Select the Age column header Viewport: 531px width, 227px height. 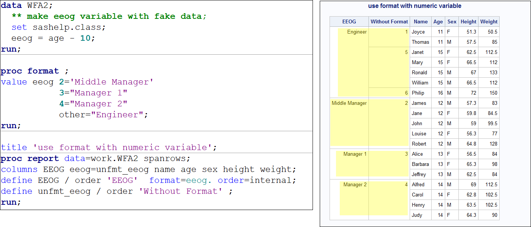[438, 21]
